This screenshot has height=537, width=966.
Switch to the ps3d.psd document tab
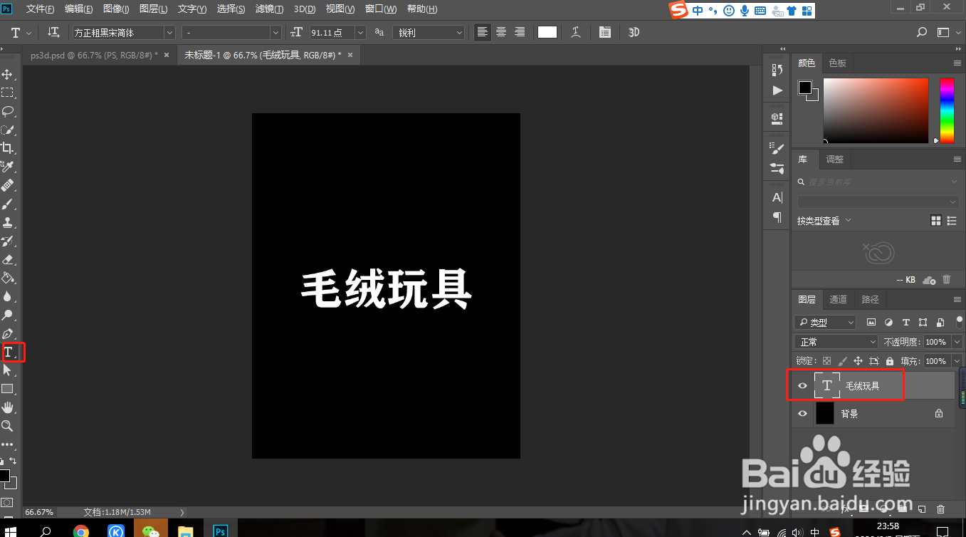coord(93,54)
